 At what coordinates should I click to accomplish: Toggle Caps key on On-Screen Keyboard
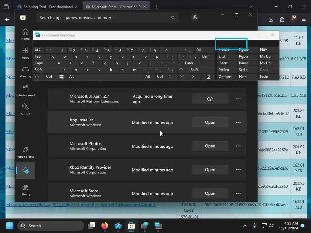(44, 63)
